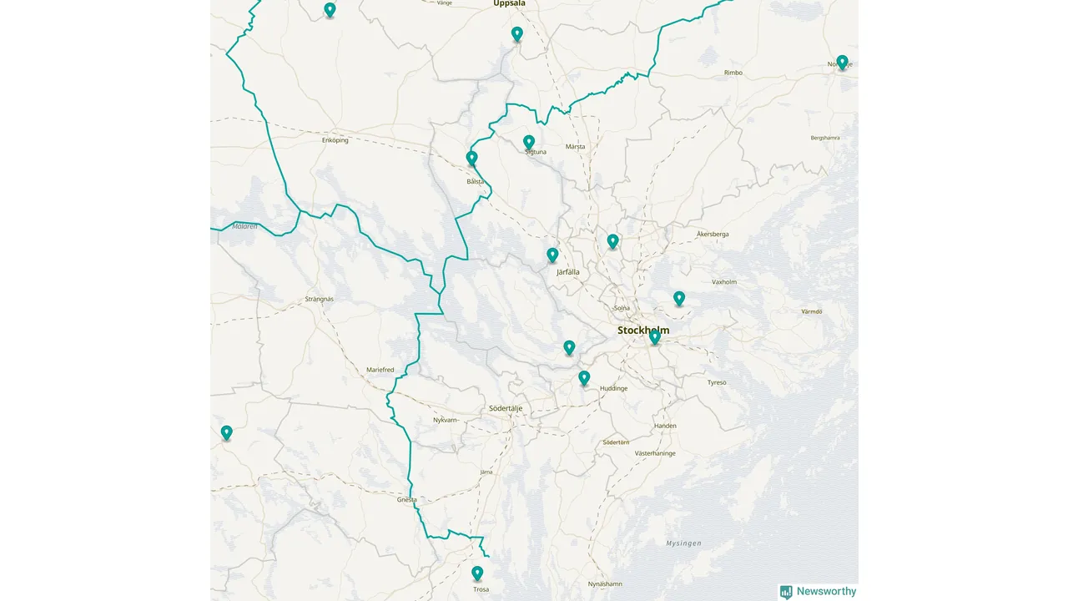The height and width of the screenshot is (601, 1068).
Task: Select the map pin near Trosa
Action: pos(477,573)
